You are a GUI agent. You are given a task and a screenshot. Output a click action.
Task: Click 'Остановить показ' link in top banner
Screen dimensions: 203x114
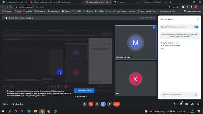(147, 18)
